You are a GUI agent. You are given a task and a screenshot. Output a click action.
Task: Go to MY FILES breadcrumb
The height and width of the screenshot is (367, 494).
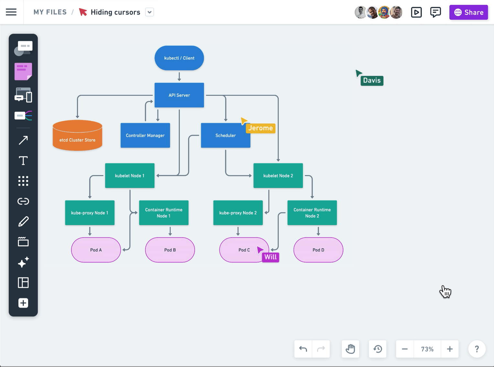point(50,12)
